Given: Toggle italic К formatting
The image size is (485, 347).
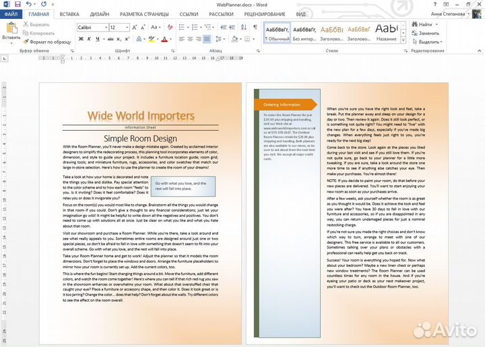Looking at the screenshot, I should (x=89, y=39).
